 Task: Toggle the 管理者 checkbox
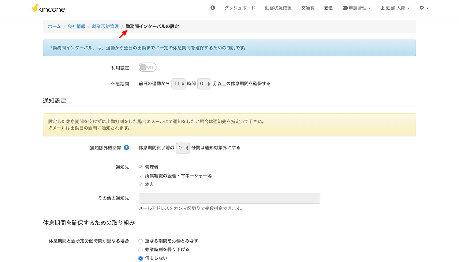(140, 167)
